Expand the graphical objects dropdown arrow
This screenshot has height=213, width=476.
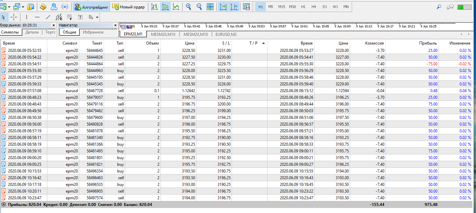(x=97, y=17)
